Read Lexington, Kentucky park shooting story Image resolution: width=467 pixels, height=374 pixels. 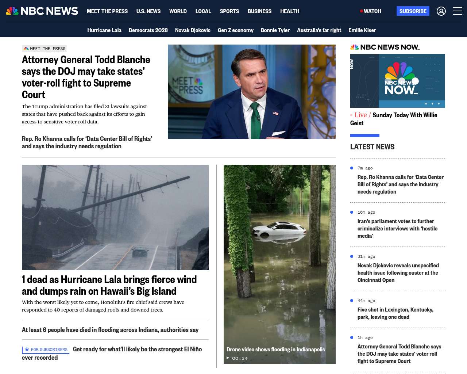click(x=395, y=313)
